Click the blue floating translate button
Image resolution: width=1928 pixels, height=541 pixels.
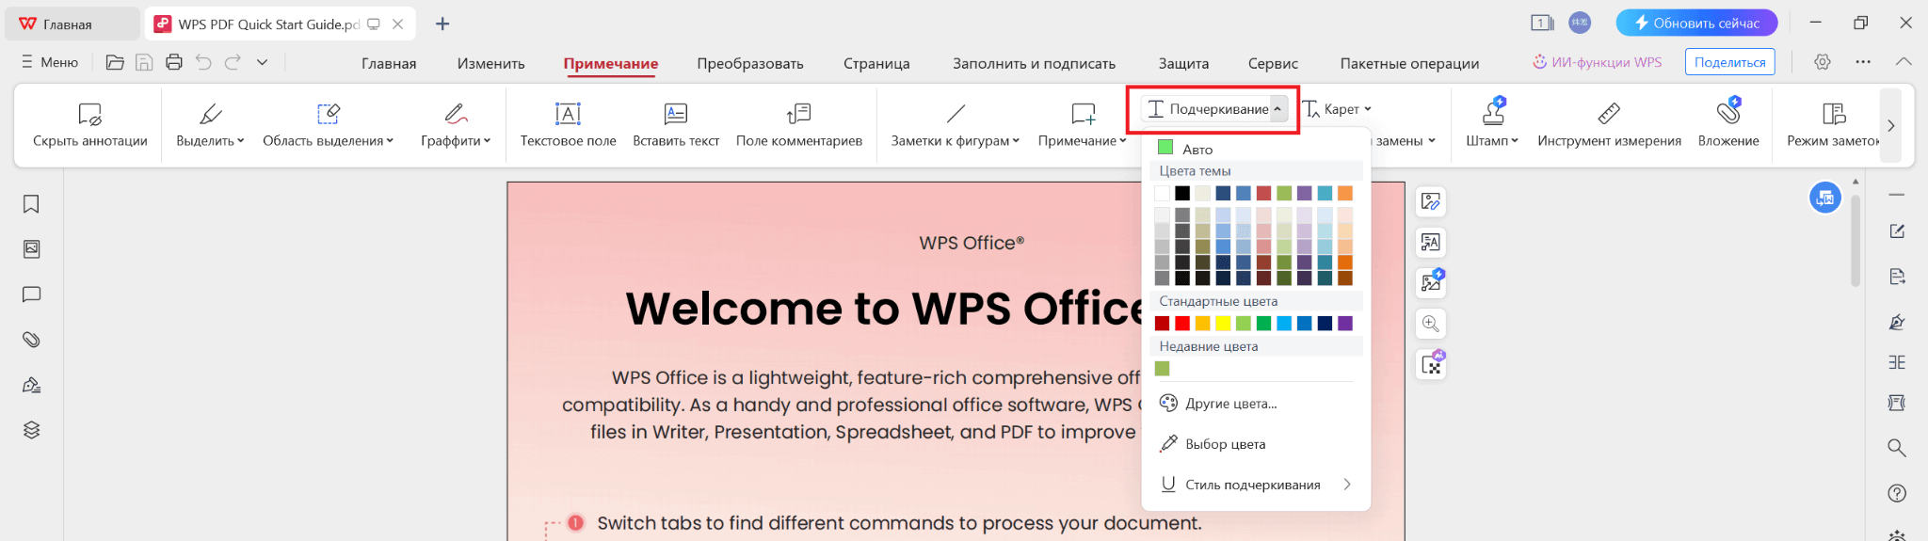pos(1825,198)
